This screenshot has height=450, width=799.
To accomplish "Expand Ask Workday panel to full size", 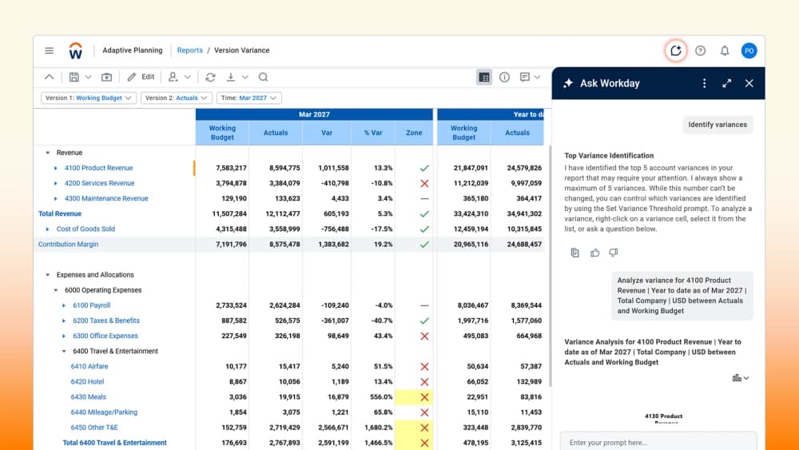I will (x=726, y=83).
